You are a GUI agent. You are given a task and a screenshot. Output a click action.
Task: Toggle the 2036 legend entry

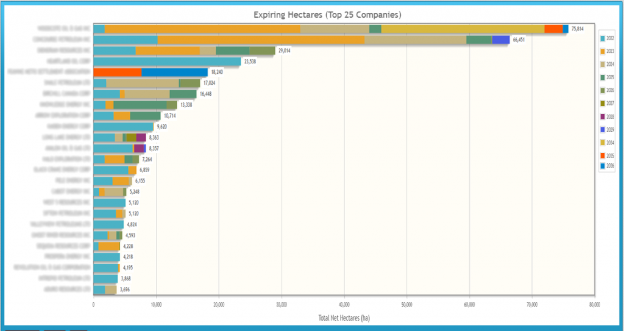coord(608,166)
